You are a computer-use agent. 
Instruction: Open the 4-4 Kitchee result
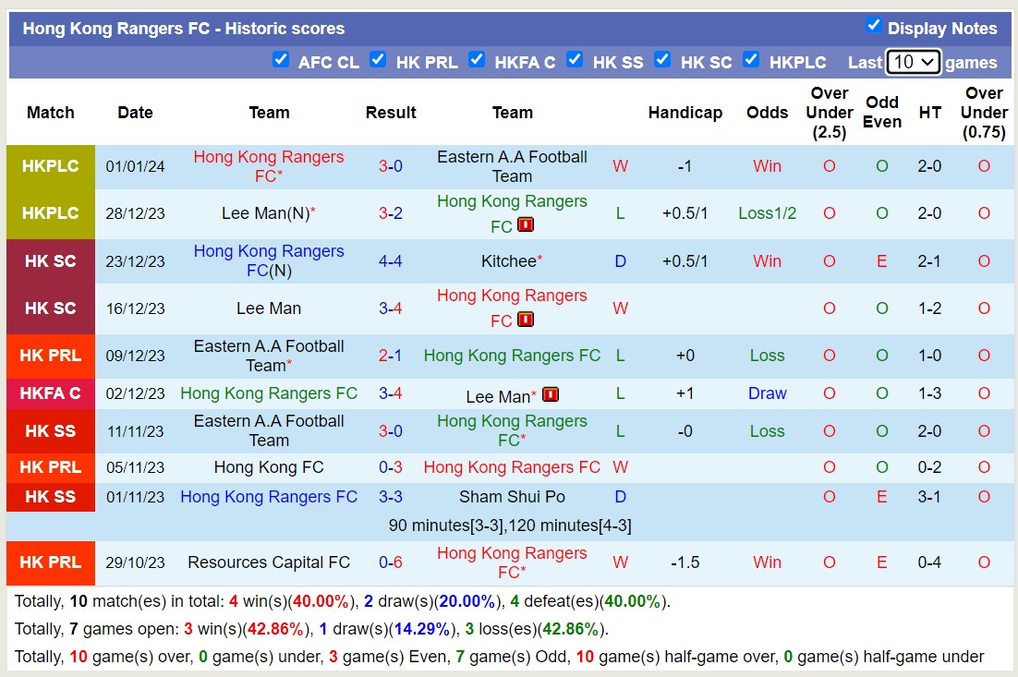(x=390, y=261)
